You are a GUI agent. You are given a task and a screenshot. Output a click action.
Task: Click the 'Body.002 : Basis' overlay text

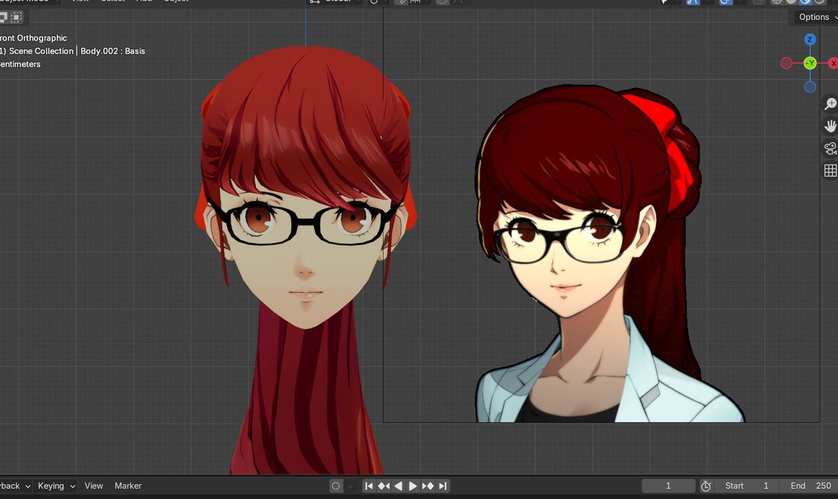coord(113,51)
